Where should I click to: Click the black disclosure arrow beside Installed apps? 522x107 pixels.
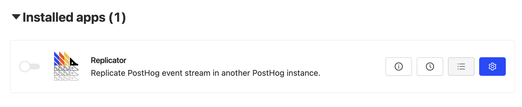[16, 17]
